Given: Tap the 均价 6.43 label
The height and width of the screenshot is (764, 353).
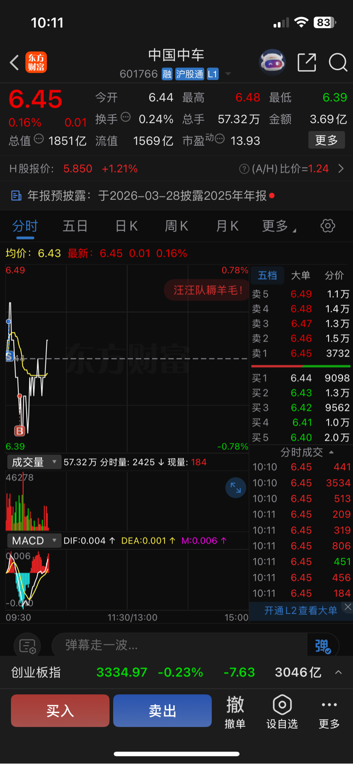Looking at the screenshot, I should 33,253.
